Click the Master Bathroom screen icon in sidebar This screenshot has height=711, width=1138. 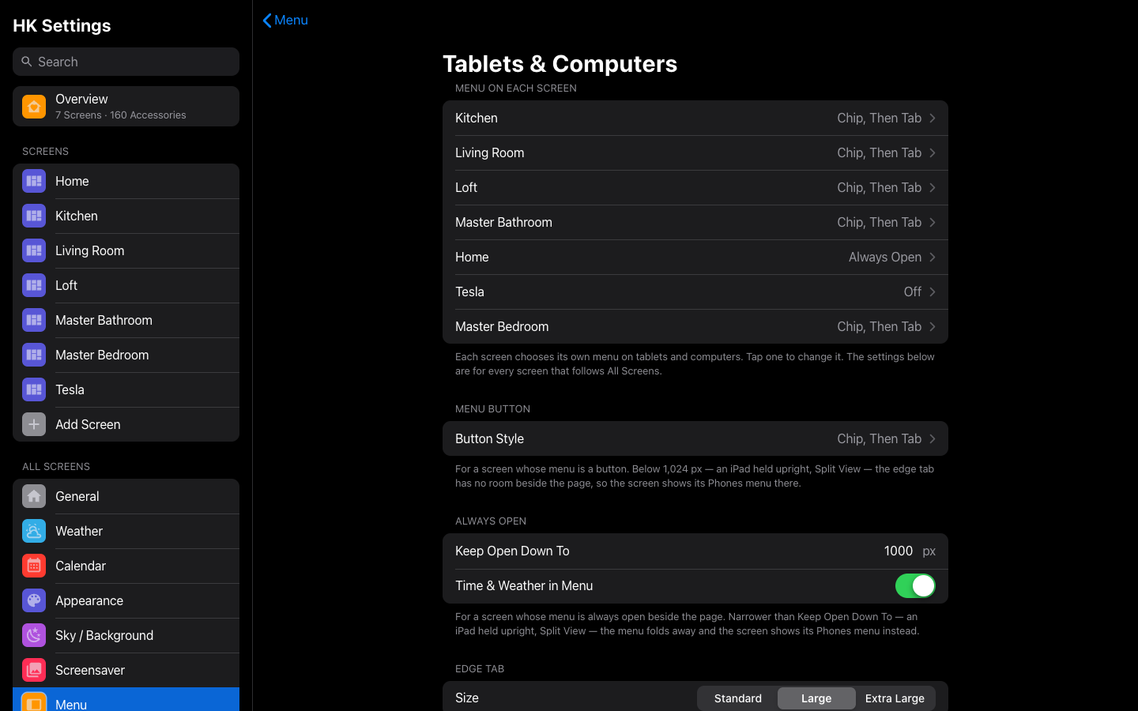point(34,320)
